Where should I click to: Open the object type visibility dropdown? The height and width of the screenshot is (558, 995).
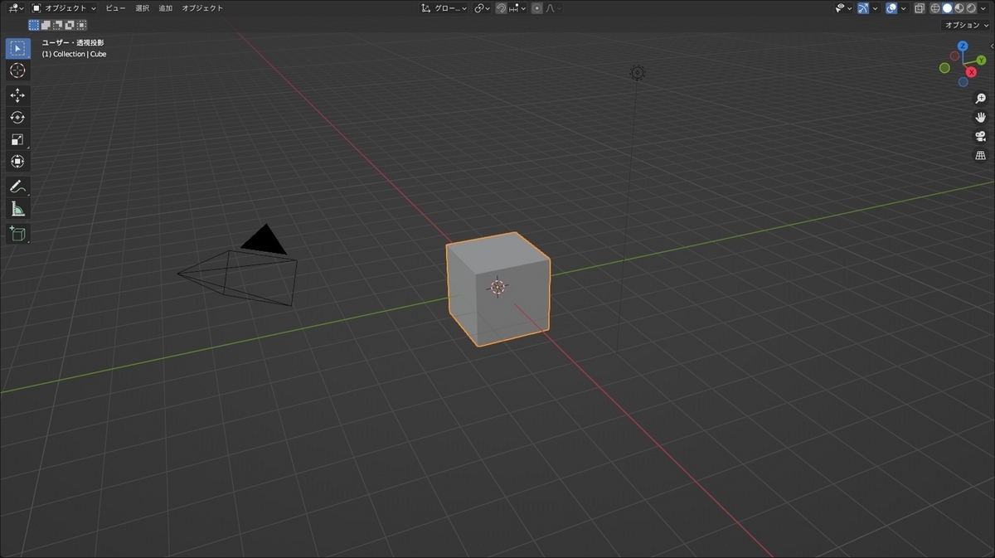point(843,8)
